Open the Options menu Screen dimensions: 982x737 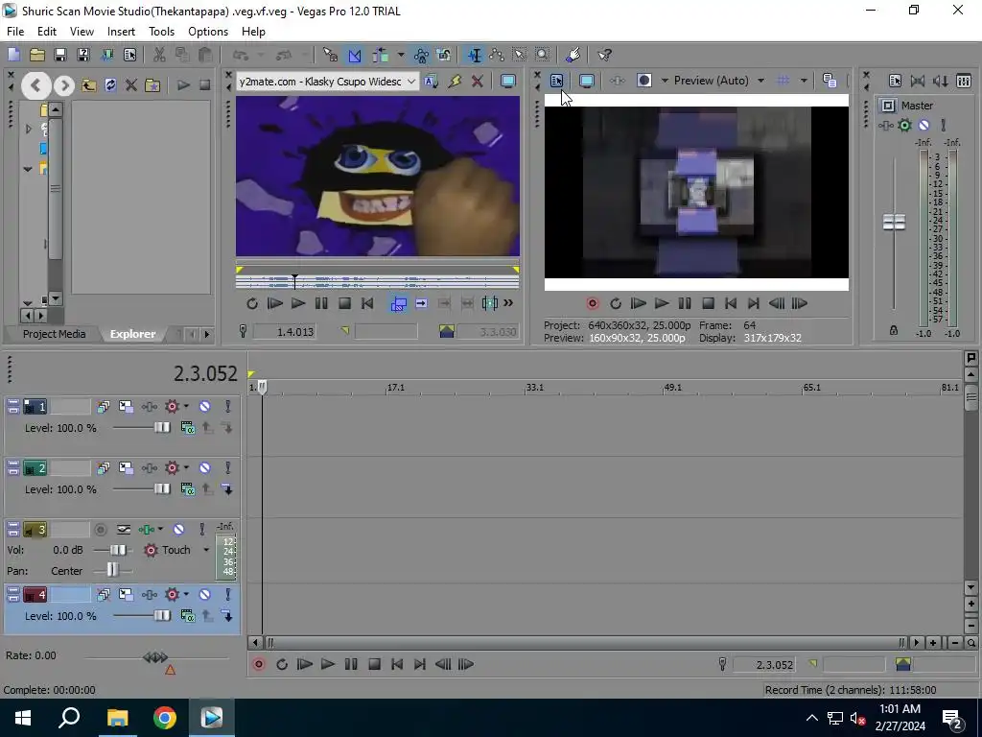point(208,32)
